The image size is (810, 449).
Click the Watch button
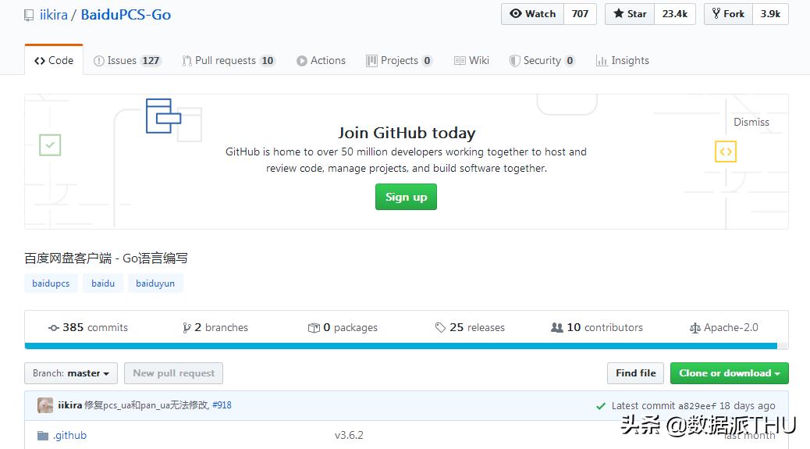pos(533,14)
